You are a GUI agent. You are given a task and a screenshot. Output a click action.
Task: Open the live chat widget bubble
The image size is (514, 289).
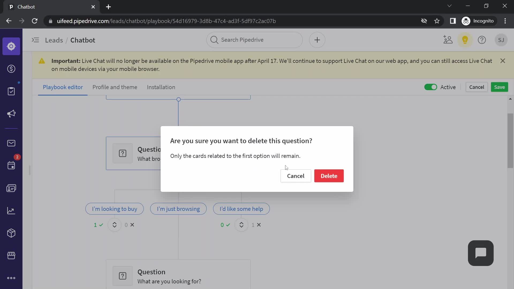[x=481, y=253]
